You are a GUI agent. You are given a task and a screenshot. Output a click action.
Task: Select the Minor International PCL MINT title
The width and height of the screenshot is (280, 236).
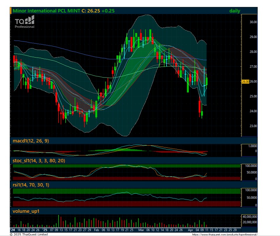46,11
